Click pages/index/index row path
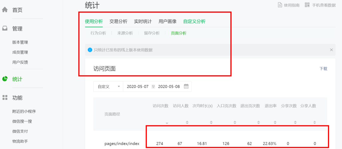This screenshot has height=149, width=342. click(122, 144)
